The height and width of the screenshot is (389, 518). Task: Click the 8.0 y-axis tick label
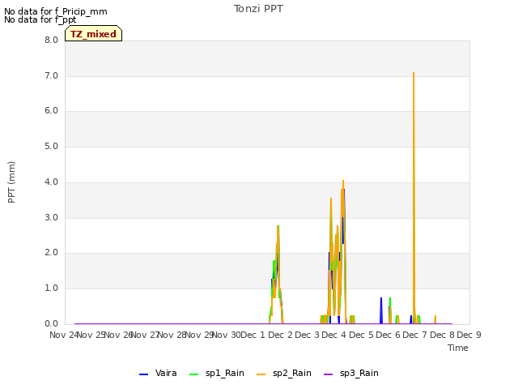click(51, 41)
